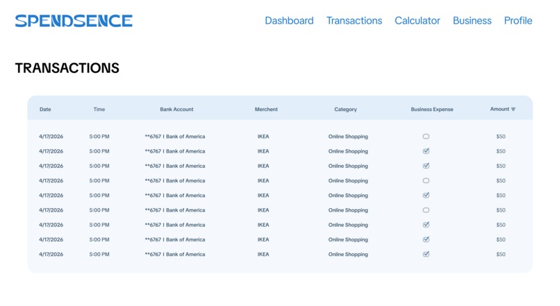Click the Category column header
The width and height of the screenshot is (560, 306).
345,110
